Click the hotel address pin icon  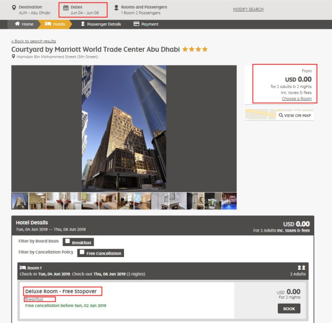pos(13,57)
